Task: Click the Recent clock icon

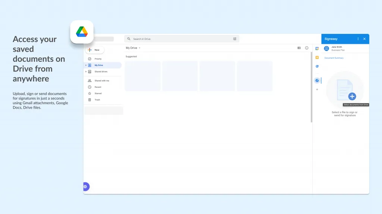Action: click(x=90, y=87)
